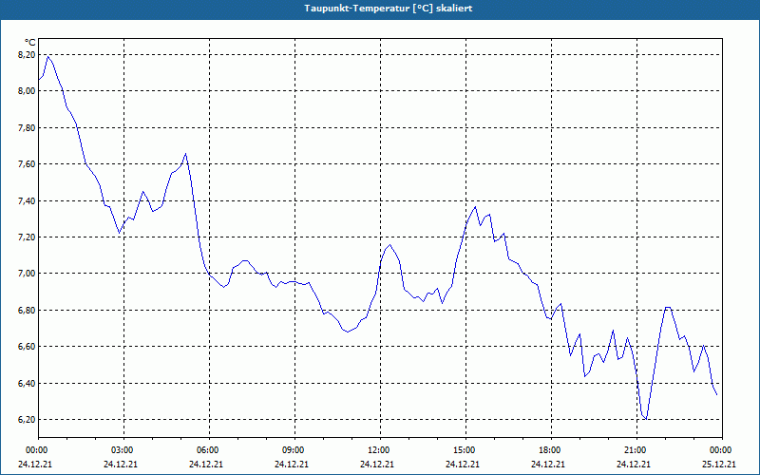The height and width of the screenshot is (475, 760).
Task: Select the 7,80 y-axis label
Action: pyautogui.click(x=27, y=127)
